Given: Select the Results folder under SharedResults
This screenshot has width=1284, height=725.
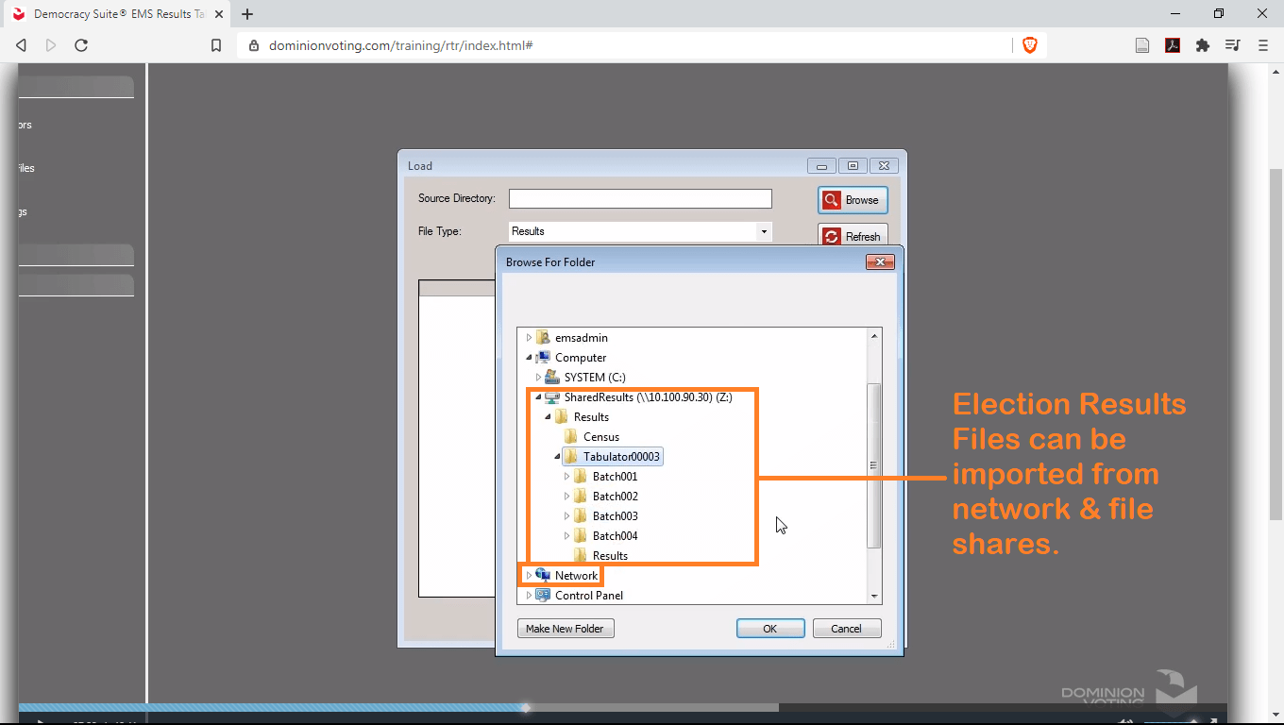Looking at the screenshot, I should coord(591,417).
